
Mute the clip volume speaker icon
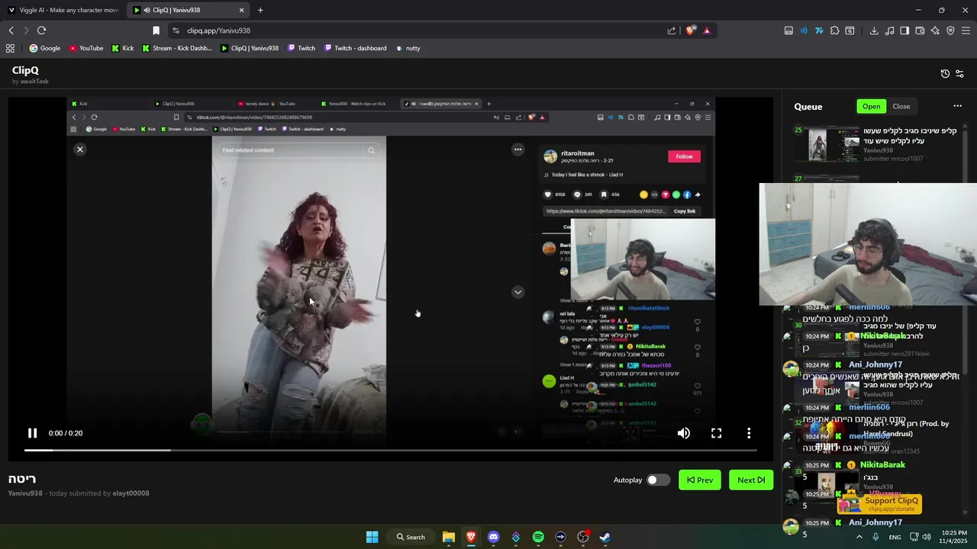point(684,433)
